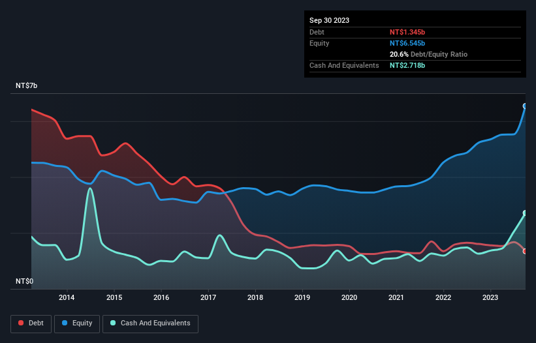Click the 2022 x-axis label
This screenshot has width=536, height=343.
click(443, 297)
